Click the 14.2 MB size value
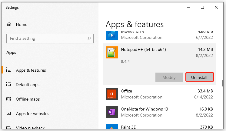Image resolution: width=226 pixels, height=131 pixels. tap(205, 49)
